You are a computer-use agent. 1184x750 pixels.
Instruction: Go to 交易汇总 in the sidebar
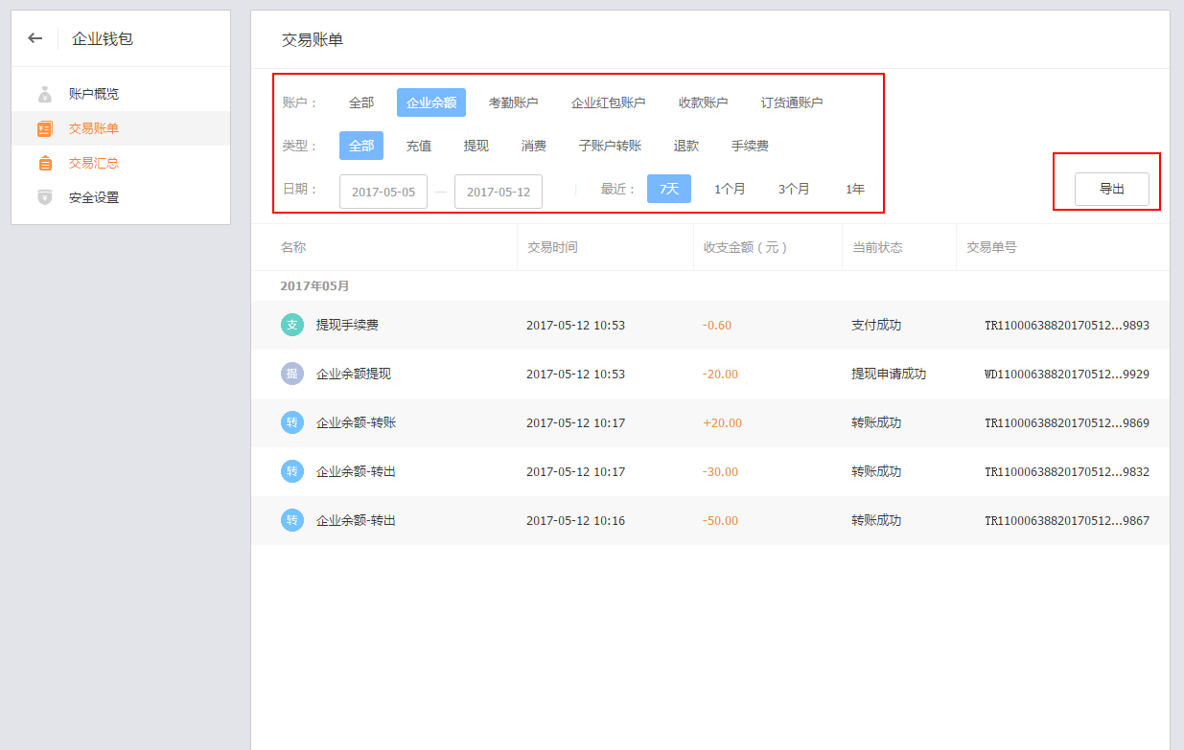94,163
